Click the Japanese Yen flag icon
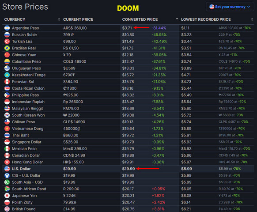 (7, 196)
